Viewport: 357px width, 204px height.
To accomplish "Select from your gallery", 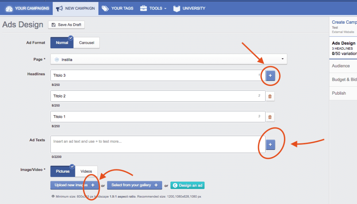I will tap(135, 185).
